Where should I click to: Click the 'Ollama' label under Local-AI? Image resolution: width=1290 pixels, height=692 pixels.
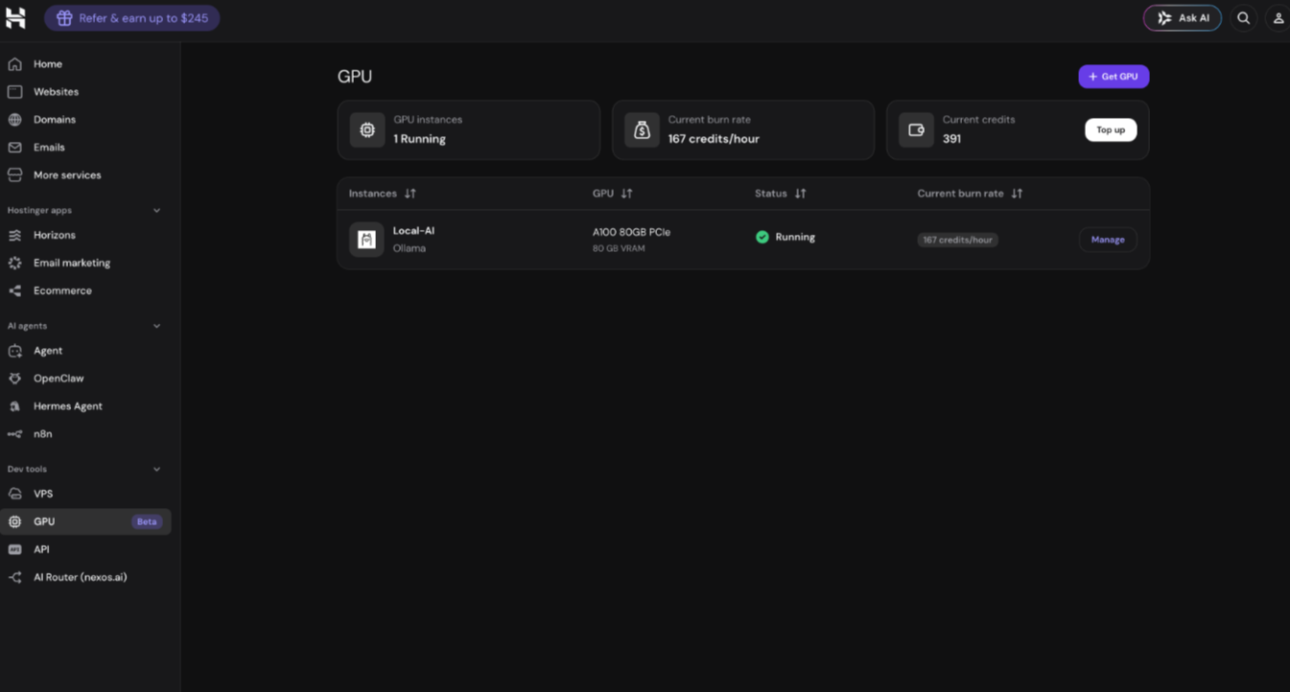(410, 248)
